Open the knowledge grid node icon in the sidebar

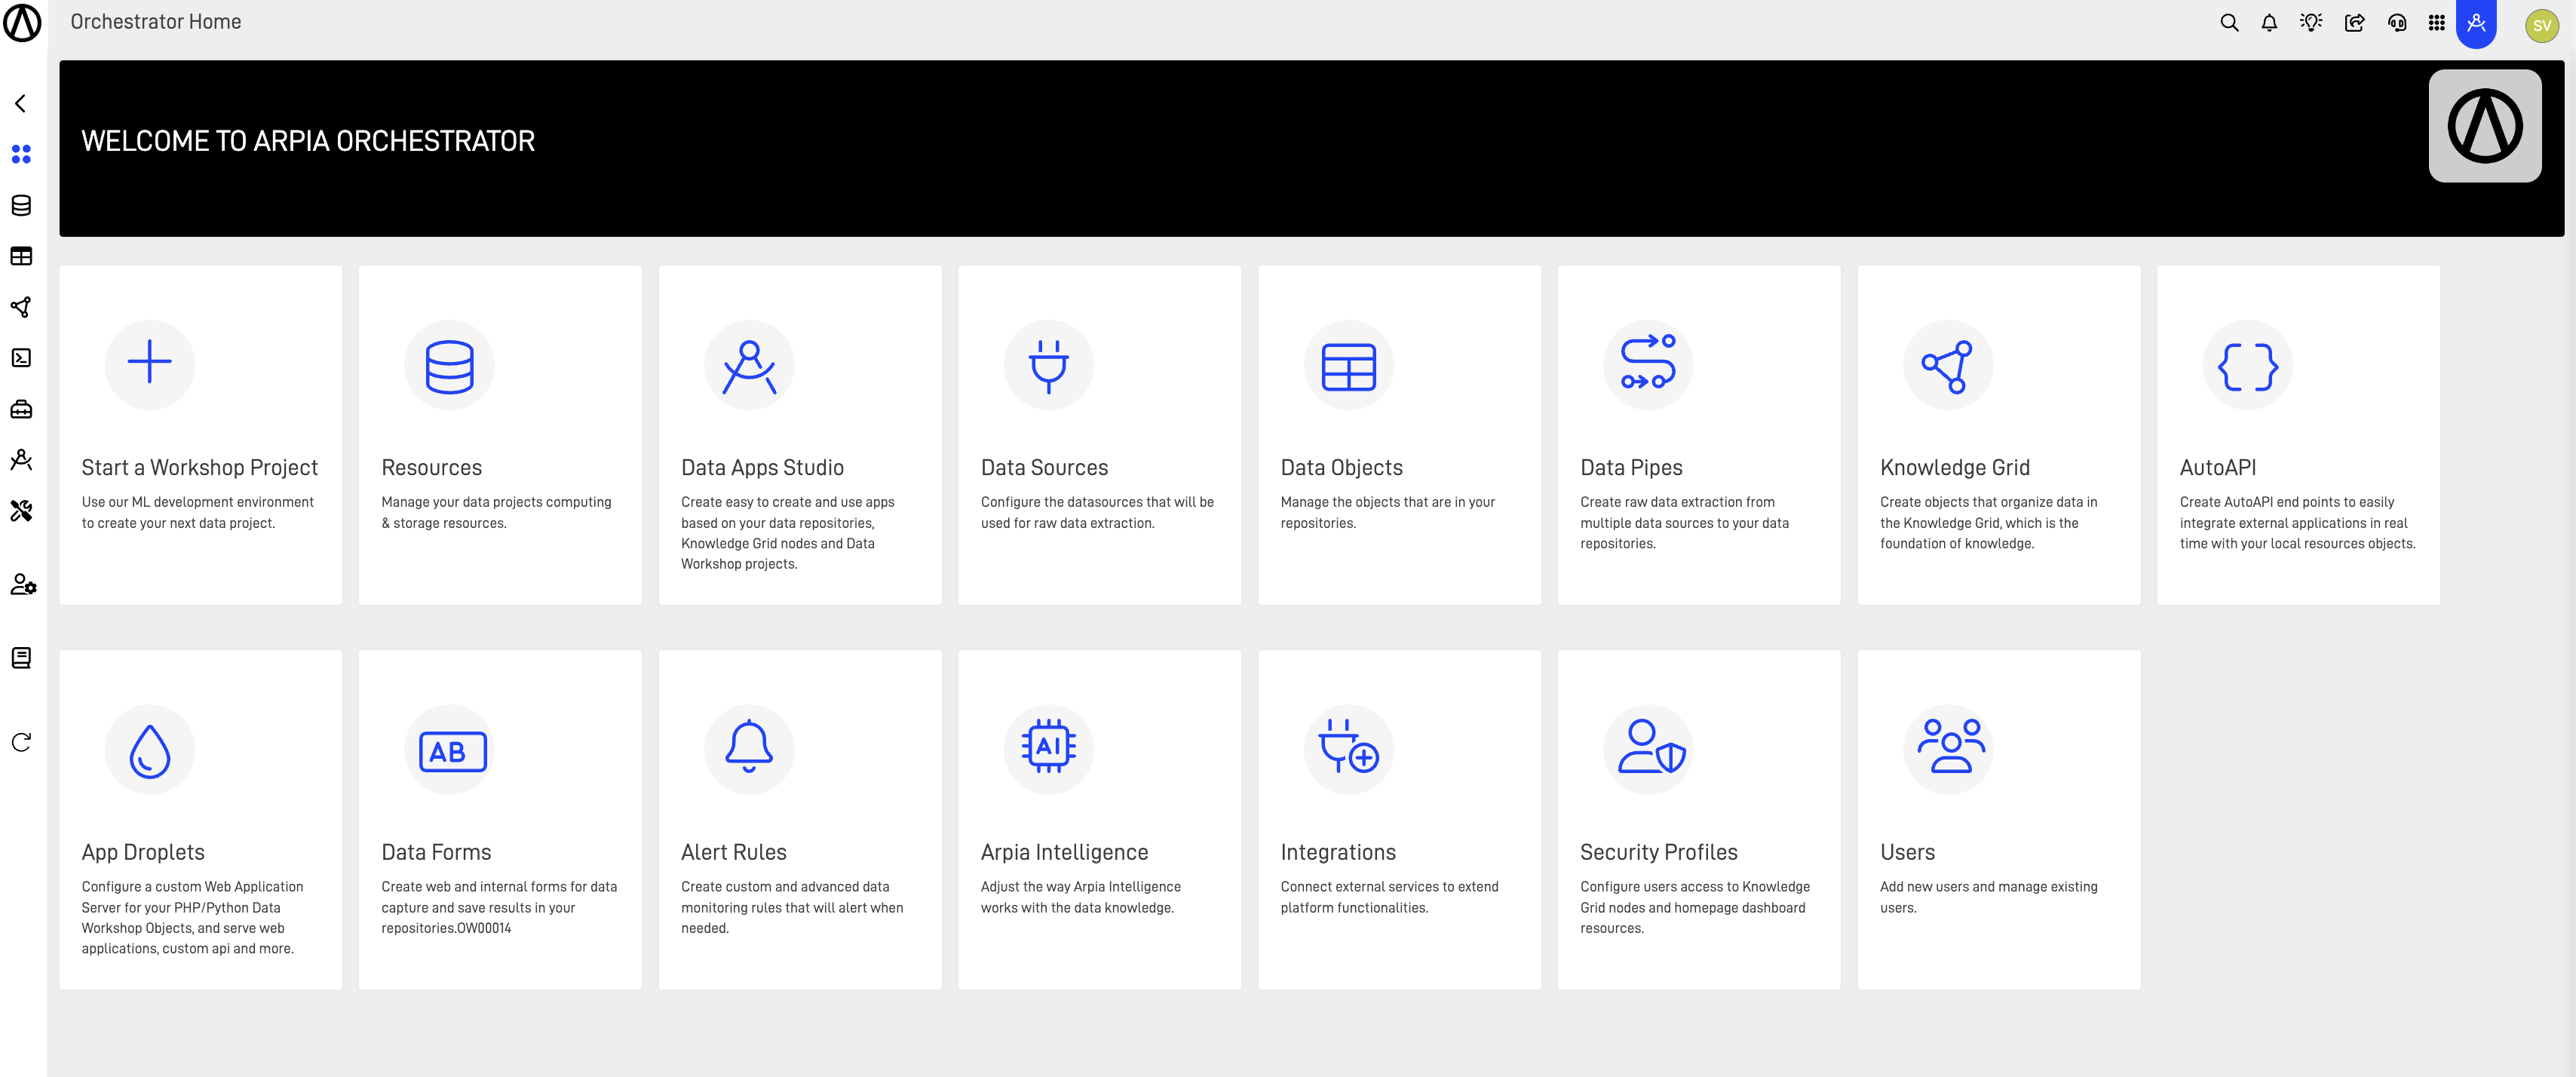(x=21, y=307)
